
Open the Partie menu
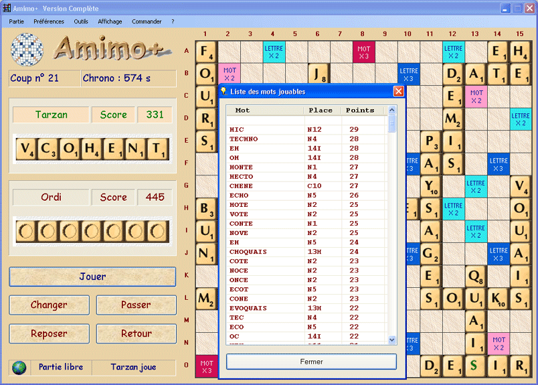coord(17,21)
